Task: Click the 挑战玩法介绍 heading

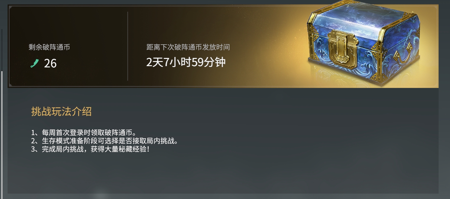Action: (61, 111)
